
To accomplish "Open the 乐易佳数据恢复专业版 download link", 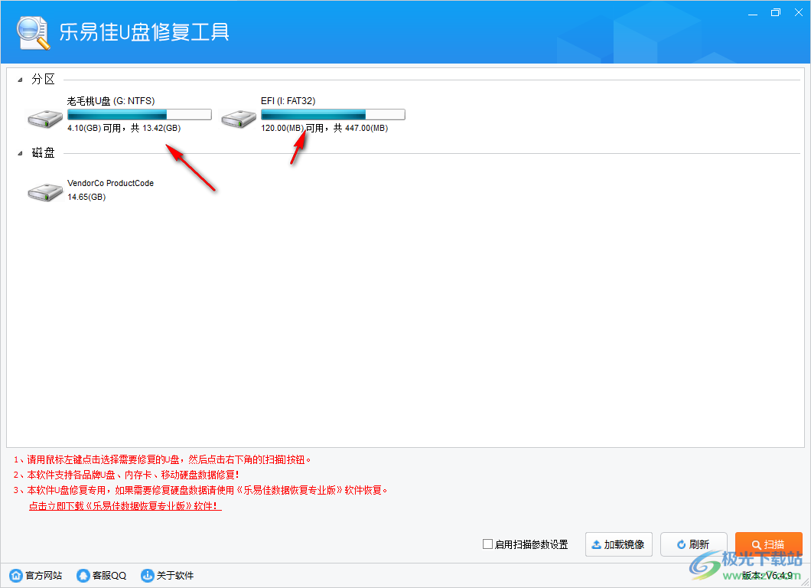I will pyautogui.click(x=125, y=506).
